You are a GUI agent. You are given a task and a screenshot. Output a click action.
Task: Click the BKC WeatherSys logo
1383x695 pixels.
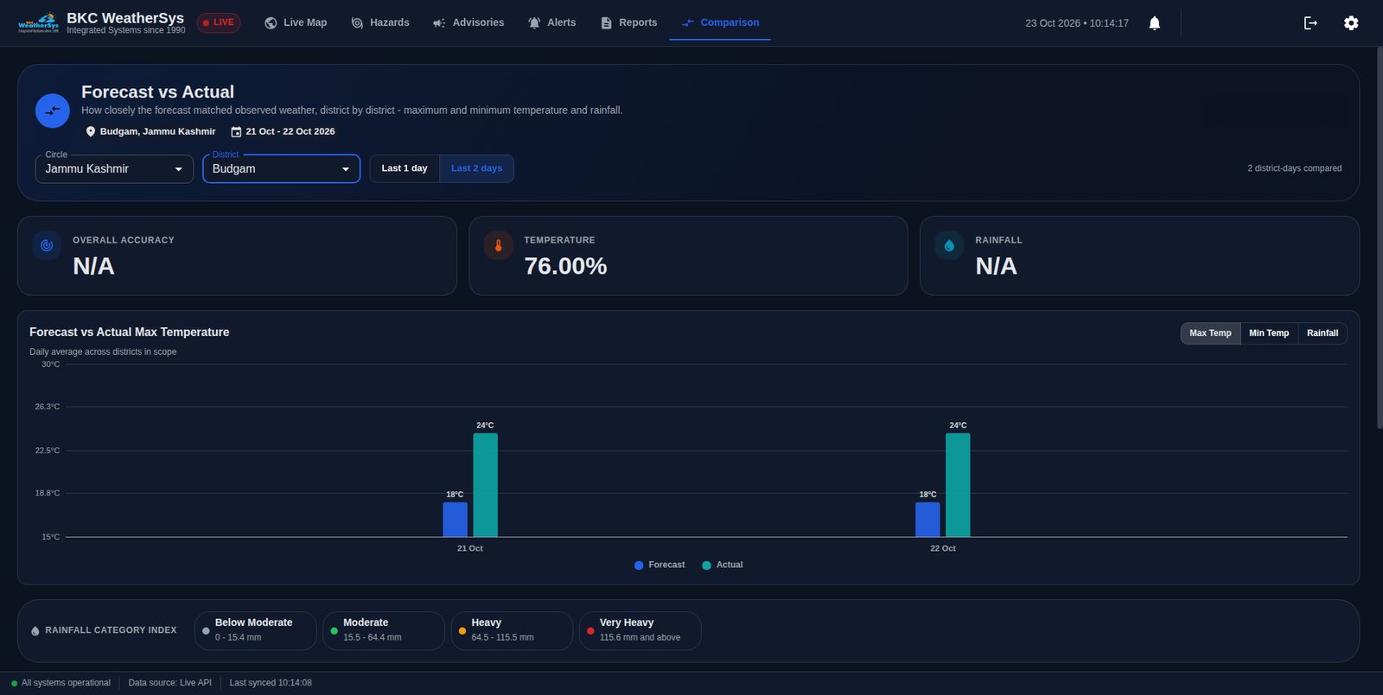(39, 22)
